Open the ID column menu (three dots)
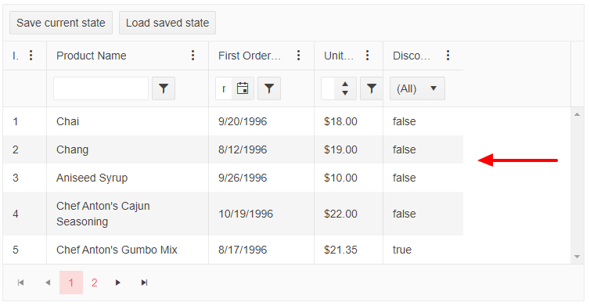 click(31, 56)
